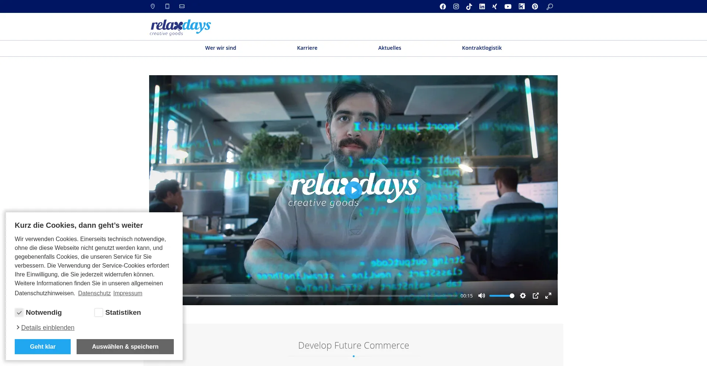Open the Impressum link
Screen dimensions: 707x366
pyautogui.click(x=128, y=293)
